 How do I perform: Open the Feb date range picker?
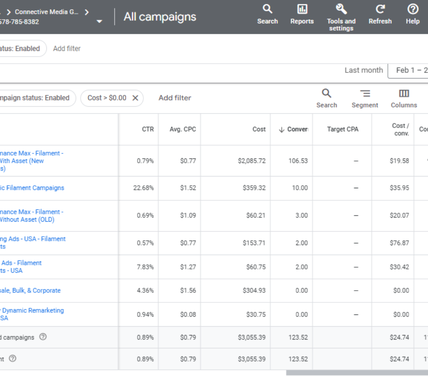pyautogui.click(x=410, y=70)
